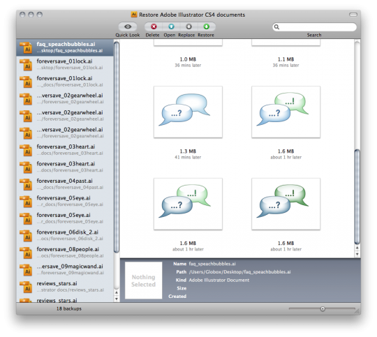Click the 18 backups status text

click(69, 308)
